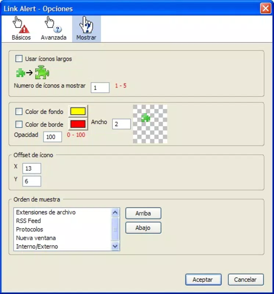Enable the Usar íconos largos checkbox
Image resolution: width=274 pixels, height=294 pixels.
[x=19, y=58]
